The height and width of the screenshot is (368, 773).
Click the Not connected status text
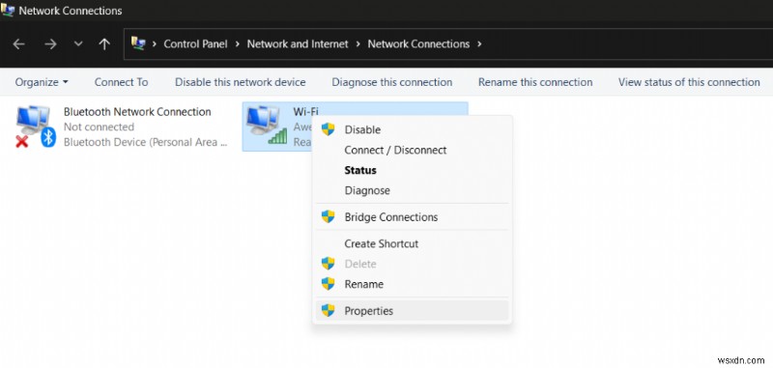point(99,127)
